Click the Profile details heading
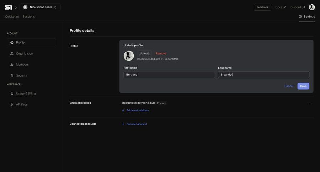 82,31
